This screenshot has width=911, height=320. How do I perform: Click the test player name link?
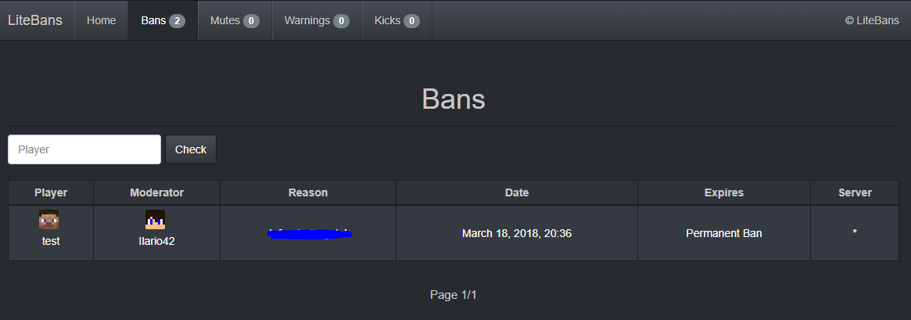pyautogui.click(x=51, y=241)
